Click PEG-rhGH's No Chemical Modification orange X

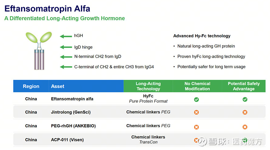click(x=196, y=127)
